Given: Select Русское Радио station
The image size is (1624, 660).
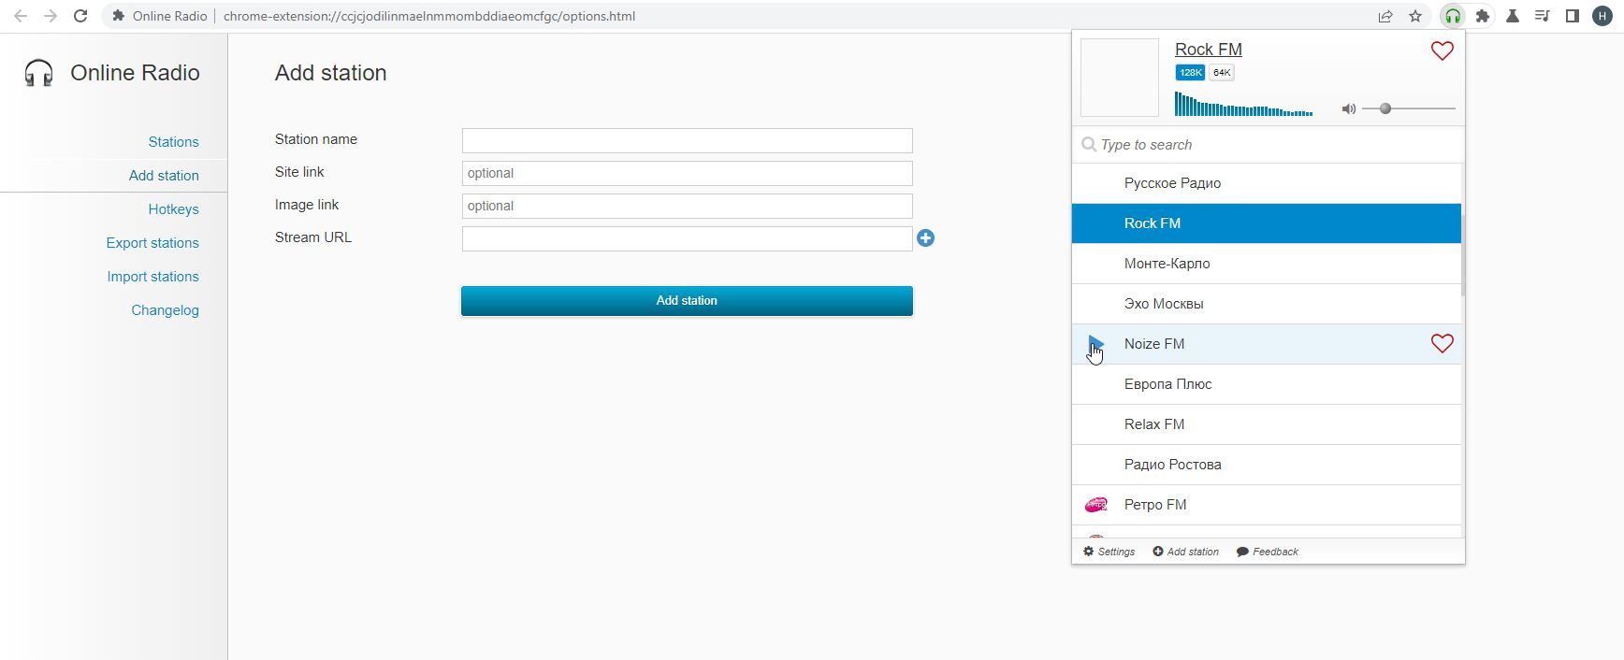Looking at the screenshot, I should (1267, 183).
